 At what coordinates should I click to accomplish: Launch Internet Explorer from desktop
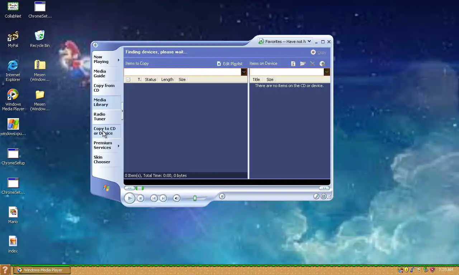13,71
